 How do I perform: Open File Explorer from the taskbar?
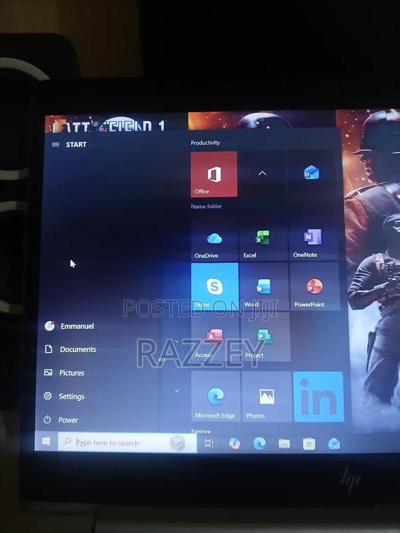coord(285,443)
